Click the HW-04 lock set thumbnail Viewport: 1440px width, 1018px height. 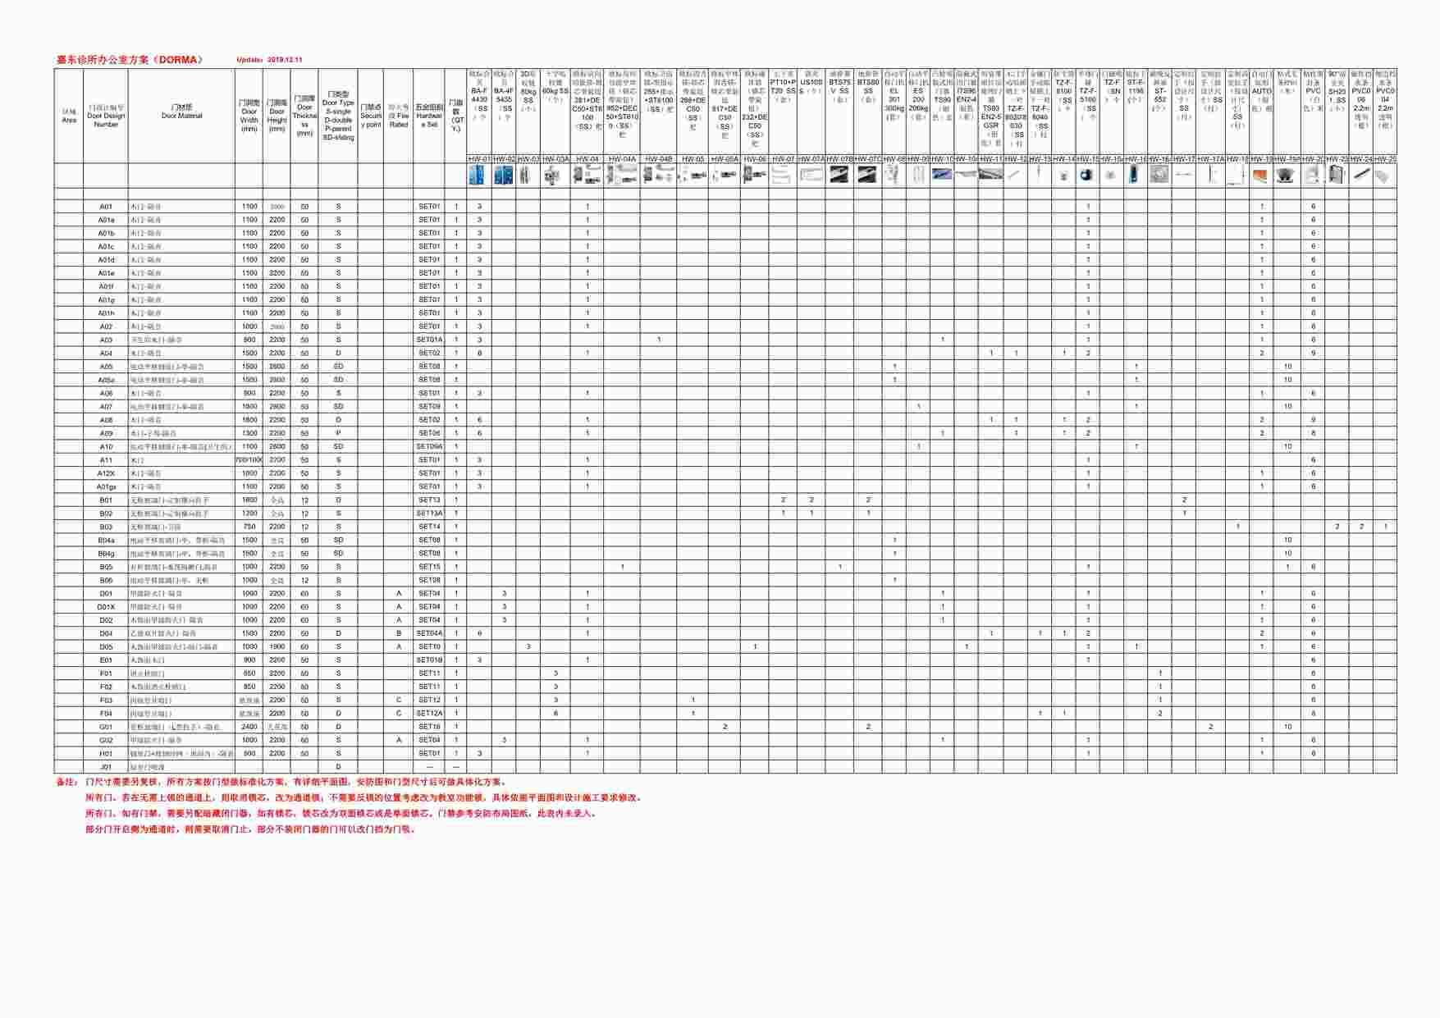[587, 175]
